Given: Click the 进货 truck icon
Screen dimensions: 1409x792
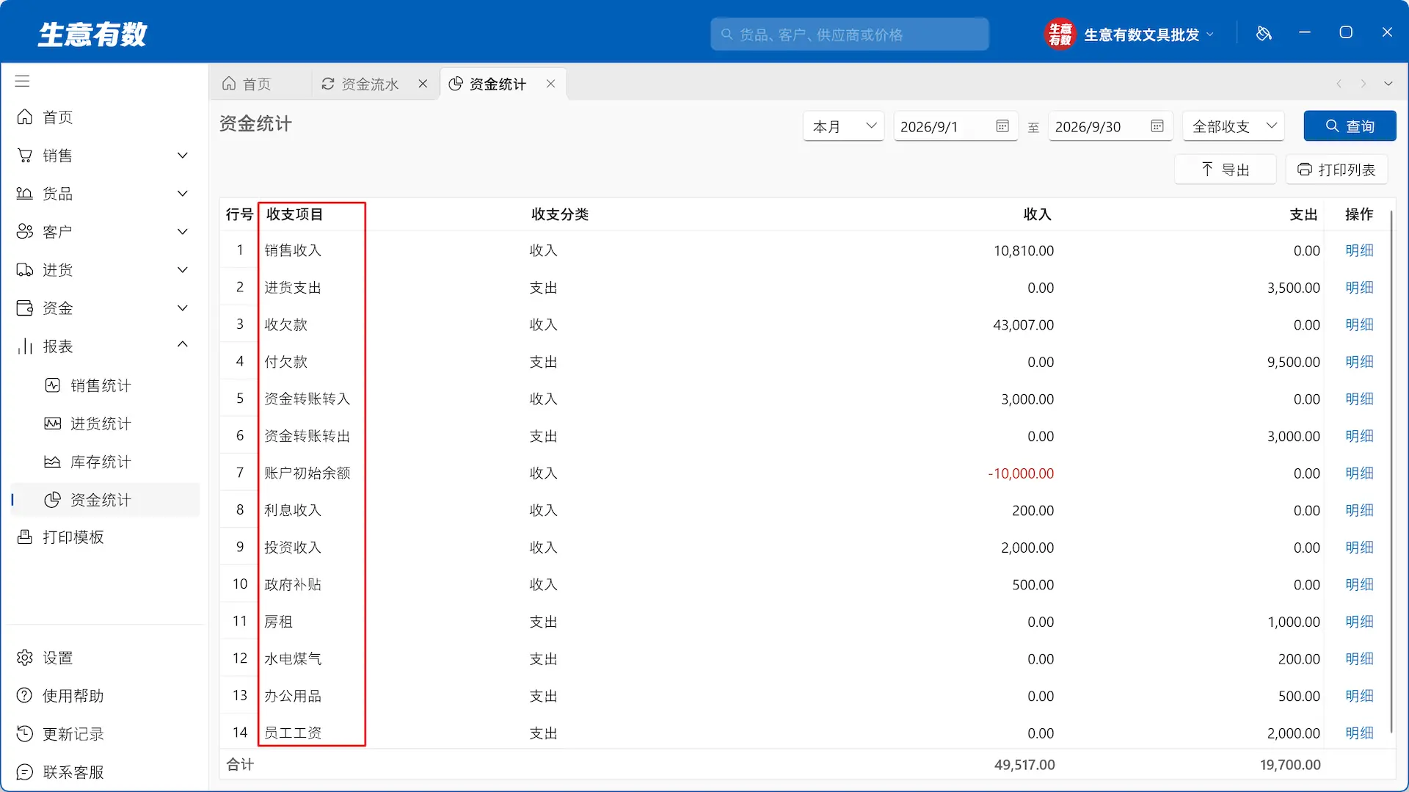Looking at the screenshot, I should (x=25, y=270).
